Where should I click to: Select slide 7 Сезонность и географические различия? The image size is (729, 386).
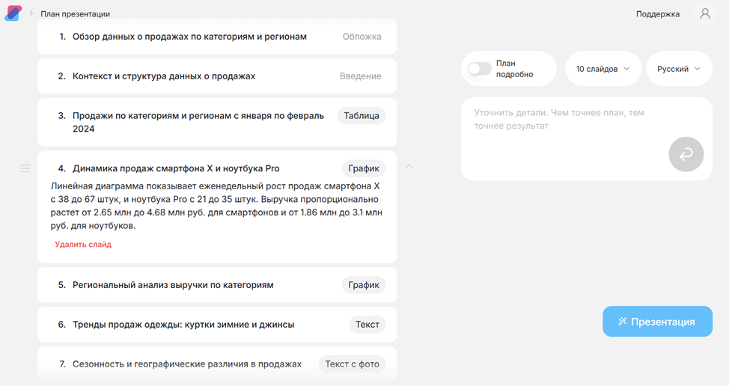pos(217,364)
